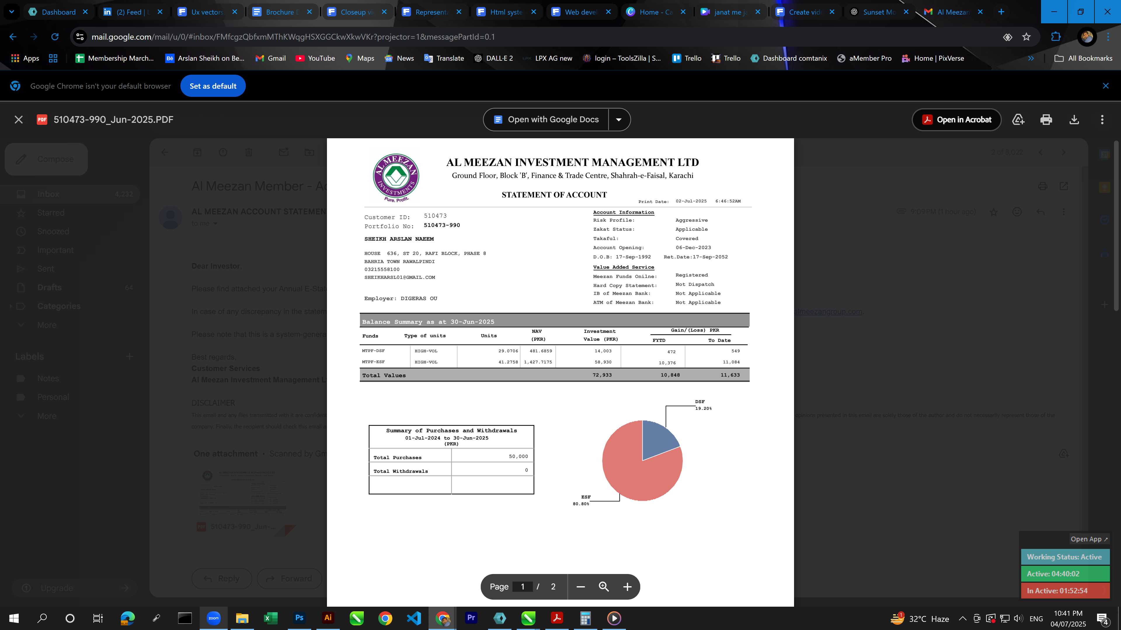Open the Translate bookmark

444,58
